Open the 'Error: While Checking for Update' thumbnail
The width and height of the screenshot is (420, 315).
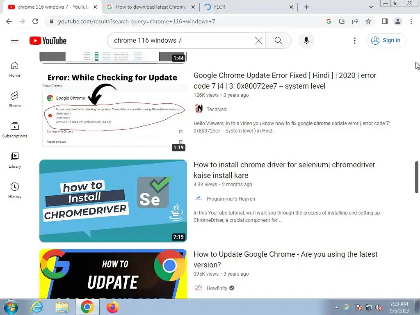pyautogui.click(x=113, y=112)
